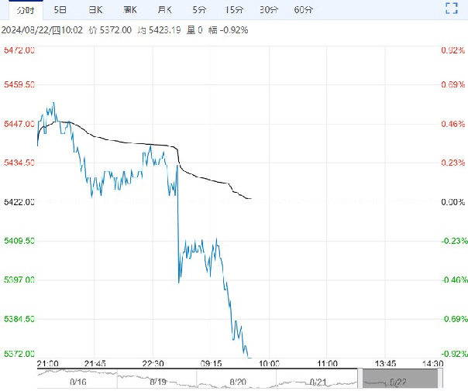Select the 5分 interval tab

(199, 10)
